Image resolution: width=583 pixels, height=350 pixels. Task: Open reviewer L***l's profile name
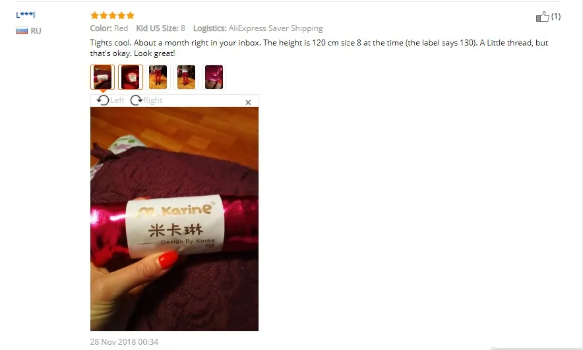pyautogui.click(x=25, y=15)
